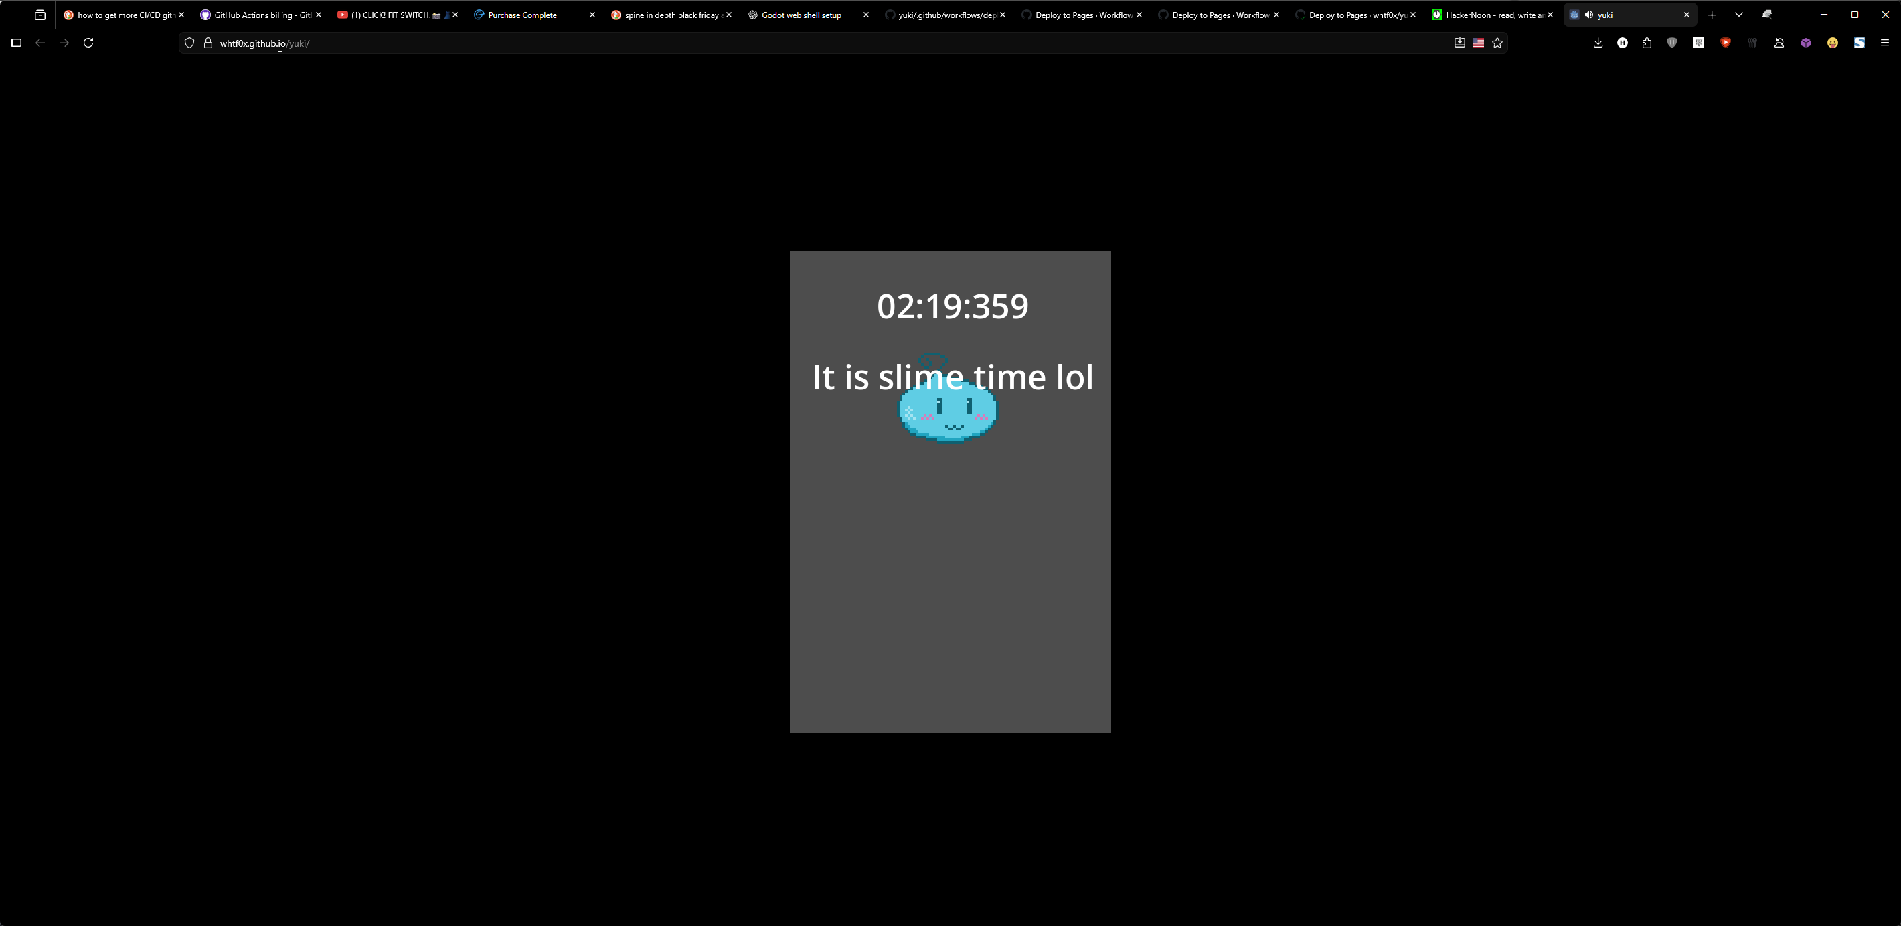This screenshot has height=926, width=1901.
Task: Mute the yuki tab audio
Action: (1589, 15)
